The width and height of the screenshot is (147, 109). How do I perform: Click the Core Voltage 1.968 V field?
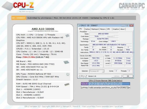click(x=113, y=41)
